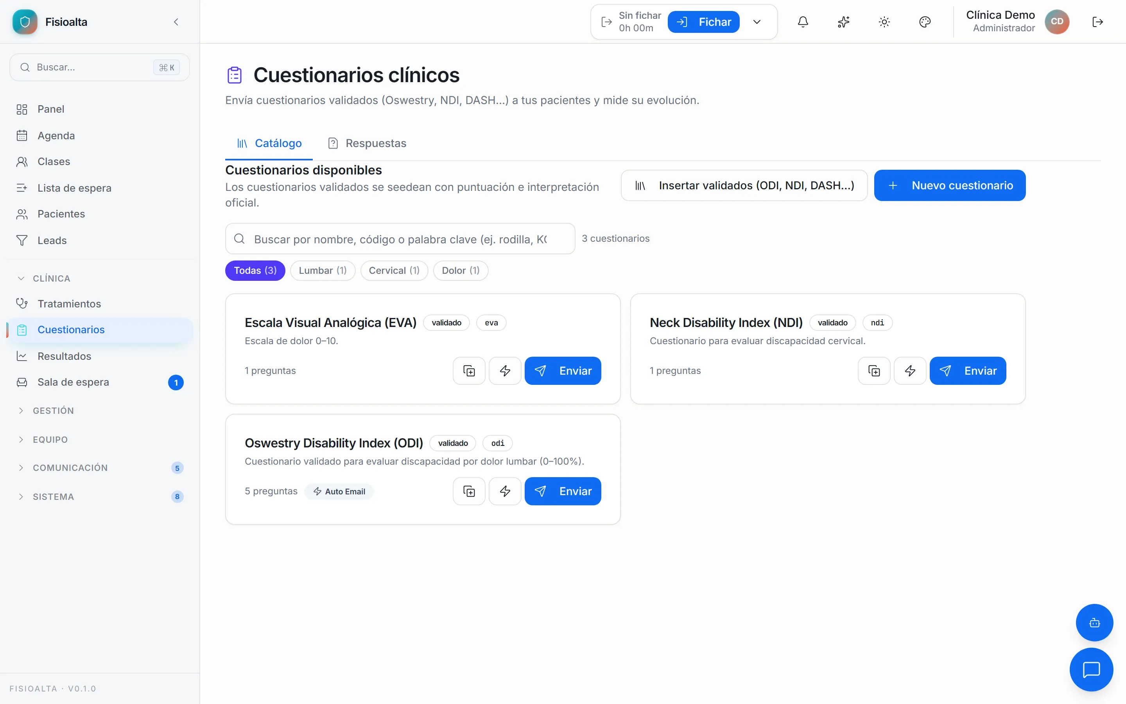Image resolution: width=1126 pixels, height=704 pixels.
Task: Duplicate the Escala Visual Analógica questionnaire
Action: (x=469, y=371)
